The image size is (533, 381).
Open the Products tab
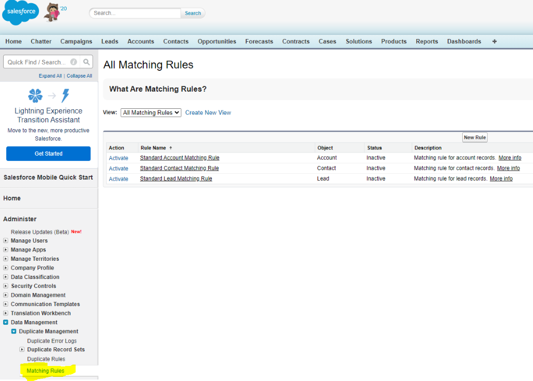click(394, 42)
